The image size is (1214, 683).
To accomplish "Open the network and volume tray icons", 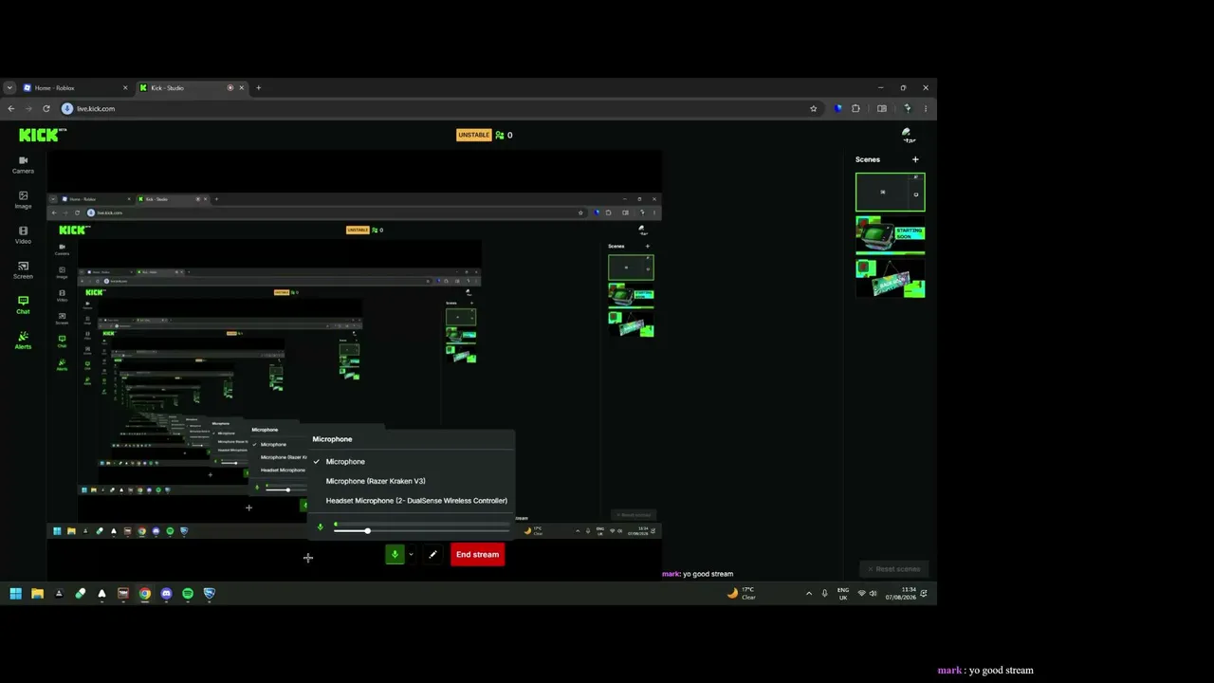I will tap(867, 594).
